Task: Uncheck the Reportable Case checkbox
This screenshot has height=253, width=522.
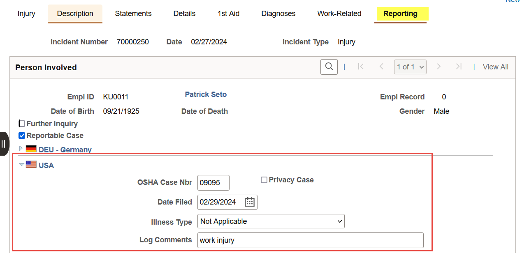Action: 22,136
